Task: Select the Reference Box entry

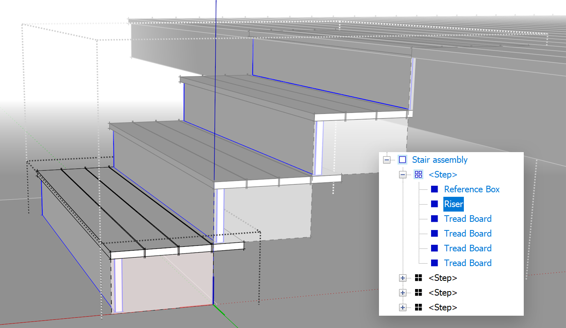Action: coord(472,189)
